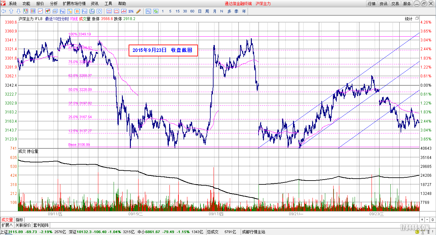The width and height of the screenshot is (436, 235).
Task: Click the 服务 button at top right
Action: pos(407,4)
